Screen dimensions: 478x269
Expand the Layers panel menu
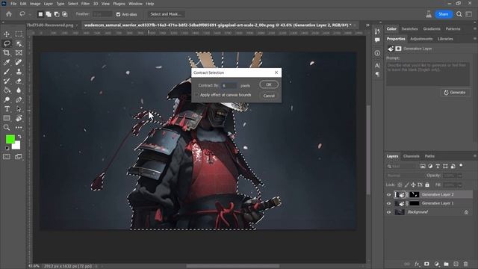[x=475, y=156]
